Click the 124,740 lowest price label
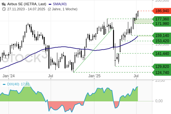The height and width of the screenshot is (114, 171). pos(161,73)
